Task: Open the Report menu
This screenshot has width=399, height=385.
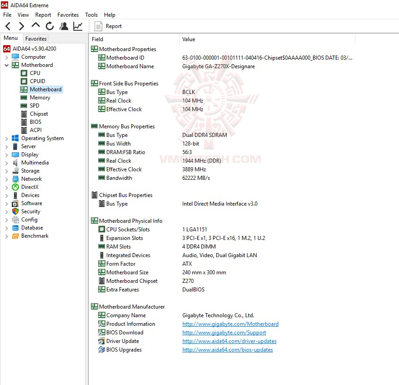Action: [x=43, y=15]
